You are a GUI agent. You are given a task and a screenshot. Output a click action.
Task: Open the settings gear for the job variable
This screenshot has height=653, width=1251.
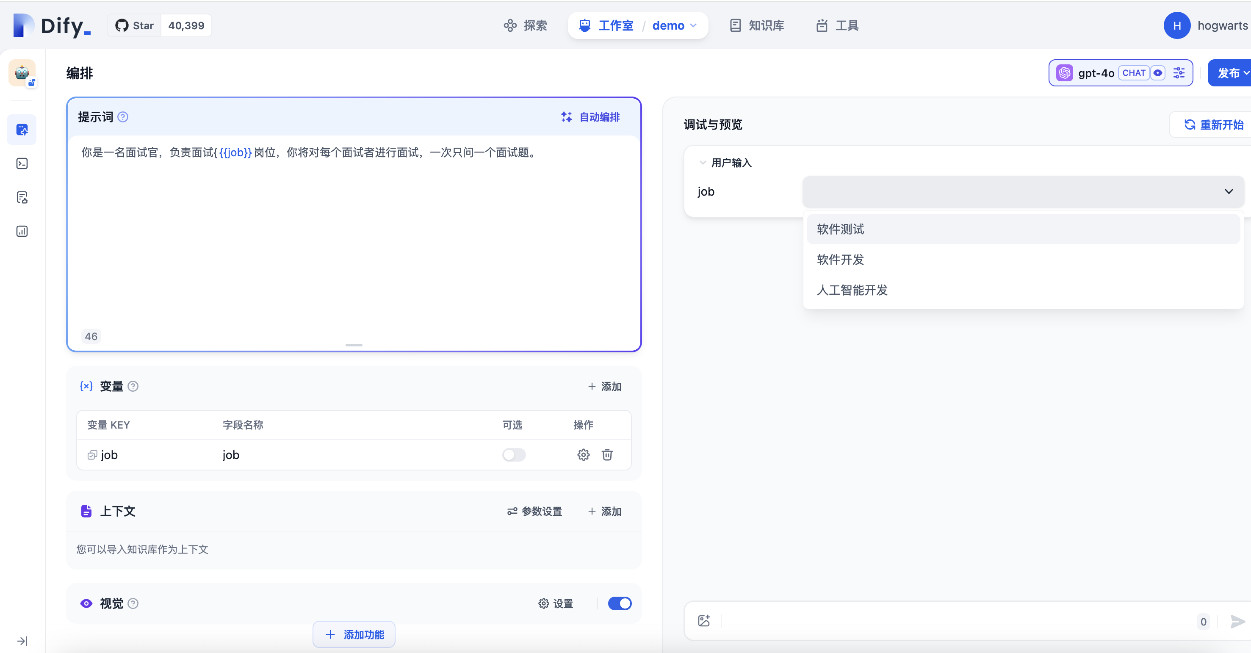[x=583, y=455]
